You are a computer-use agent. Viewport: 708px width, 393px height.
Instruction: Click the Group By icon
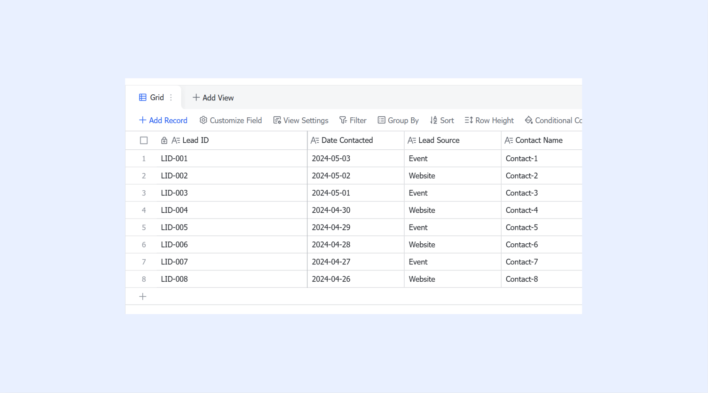point(381,120)
